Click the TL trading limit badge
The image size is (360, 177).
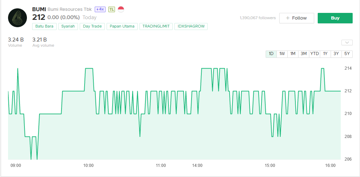[x=111, y=9]
